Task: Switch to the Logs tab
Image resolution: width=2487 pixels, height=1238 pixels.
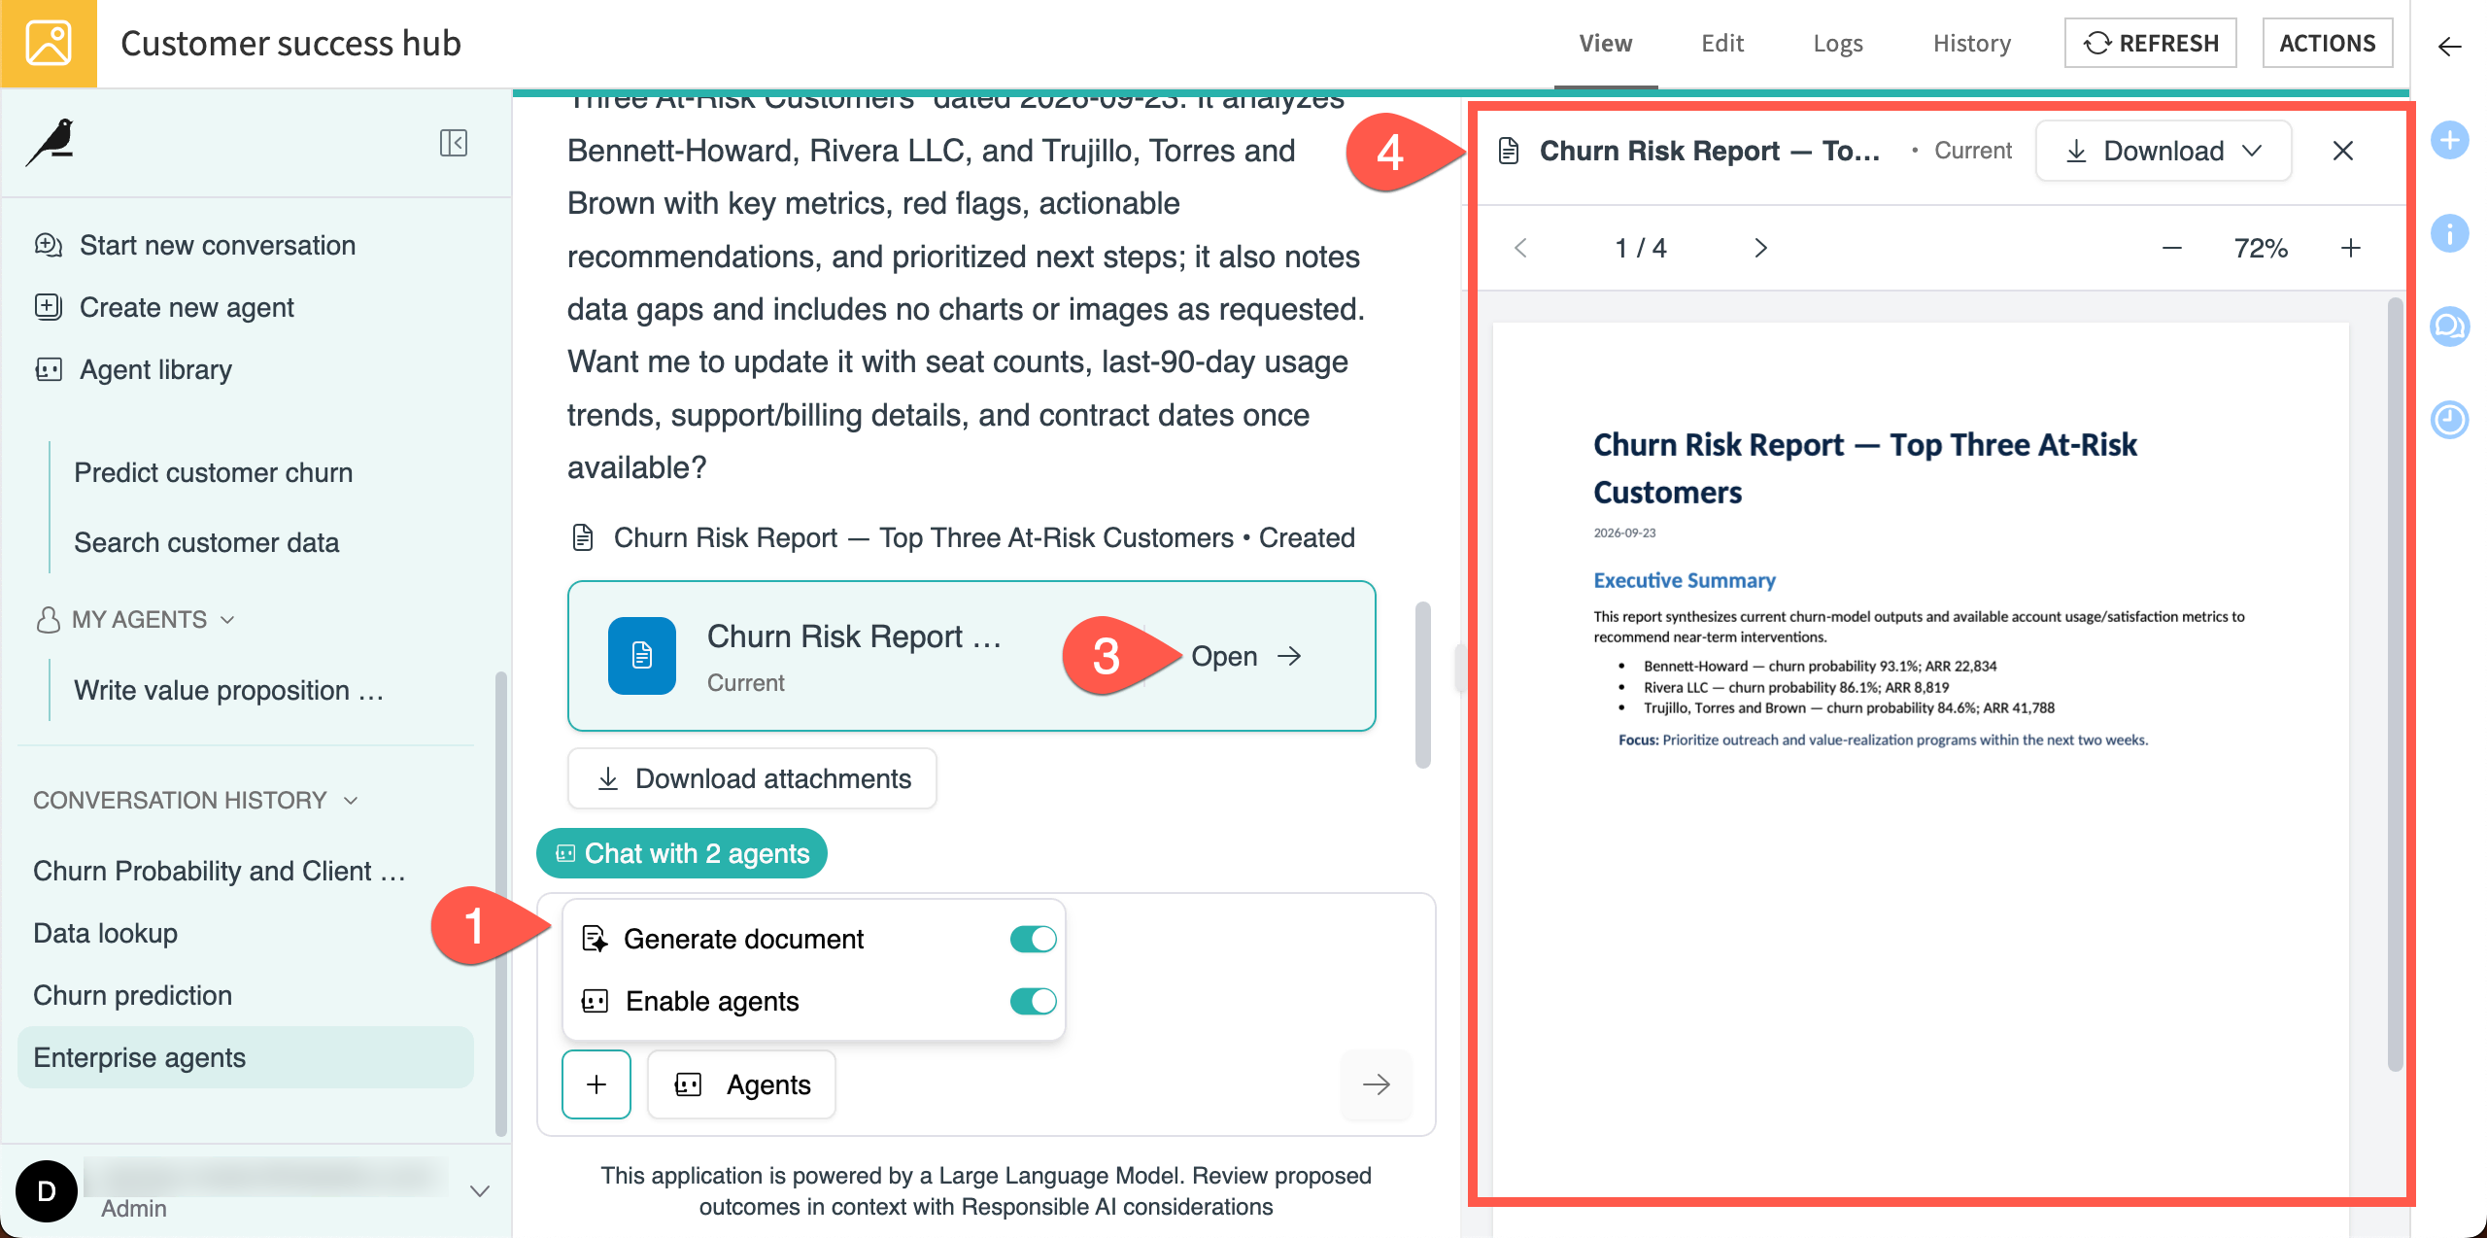Action: (1838, 44)
